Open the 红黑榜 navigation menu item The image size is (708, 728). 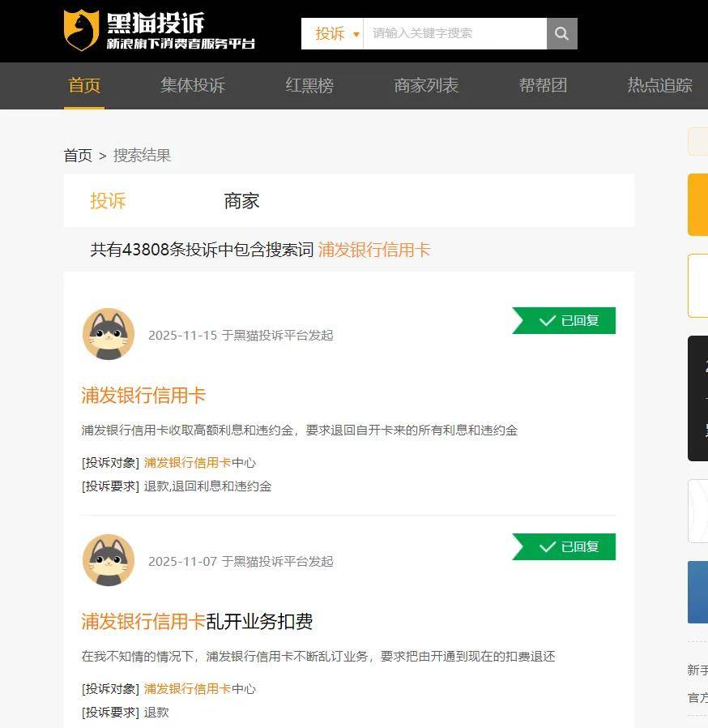click(309, 85)
